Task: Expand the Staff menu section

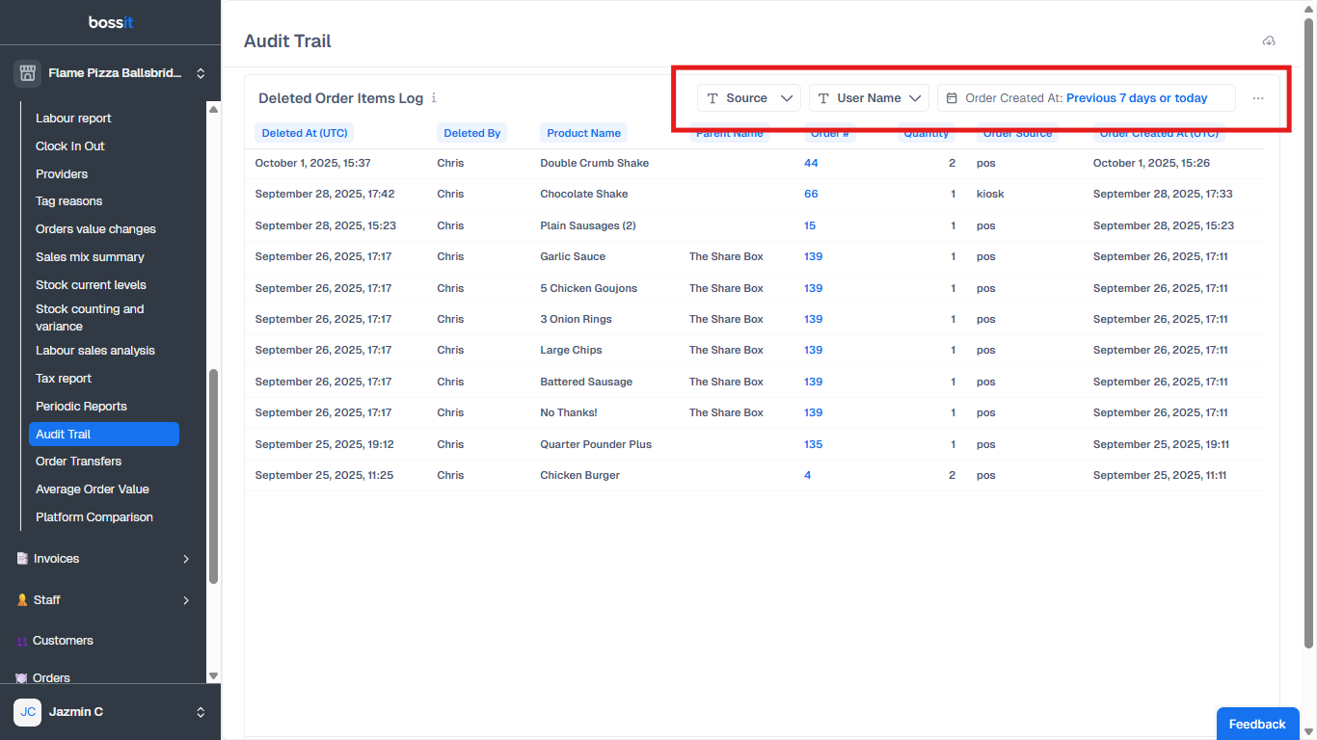Action: (186, 600)
